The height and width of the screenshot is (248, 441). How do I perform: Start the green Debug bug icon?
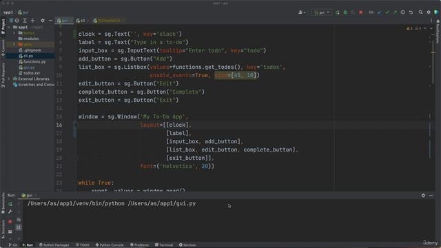pyautogui.click(x=345, y=12)
